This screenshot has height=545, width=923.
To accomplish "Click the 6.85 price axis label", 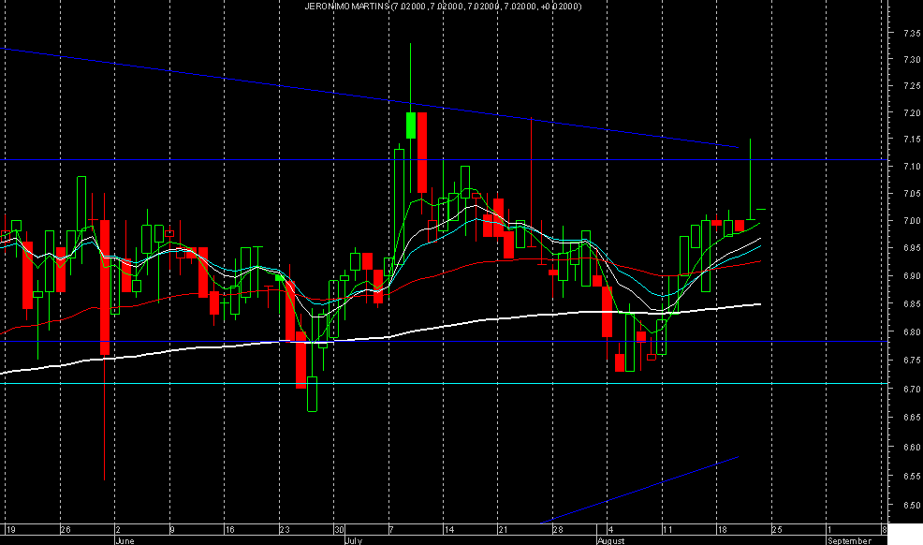I will click(x=913, y=304).
